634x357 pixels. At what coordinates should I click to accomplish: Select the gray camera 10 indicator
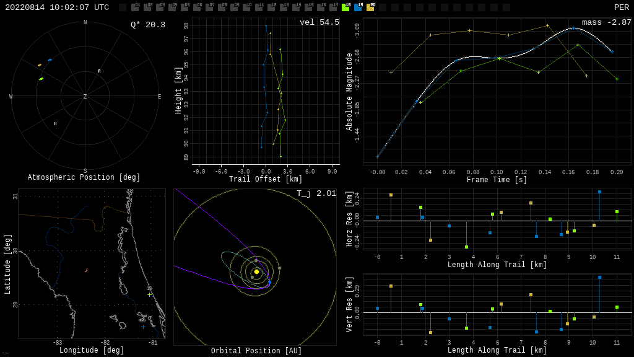click(x=246, y=7)
